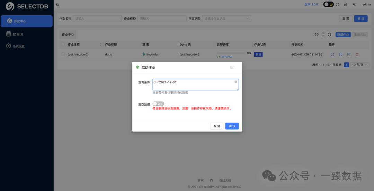Check the test.lineorder2 row checkbox
Viewport: 374px width, 191px height.
(x=63, y=54)
